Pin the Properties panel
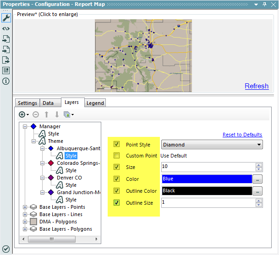This screenshot has width=279, height=255. point(265,4)
